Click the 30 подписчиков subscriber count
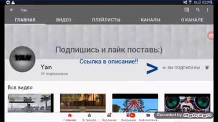The image size is (218, 122). 54,74
